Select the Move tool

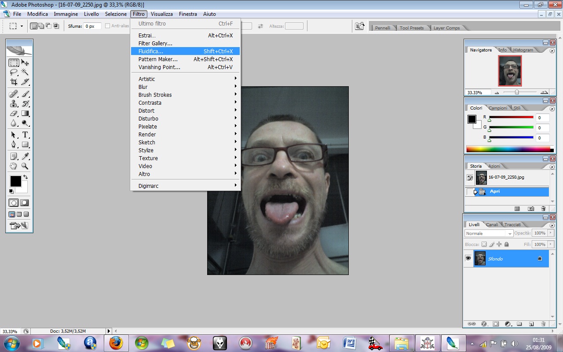25,63
